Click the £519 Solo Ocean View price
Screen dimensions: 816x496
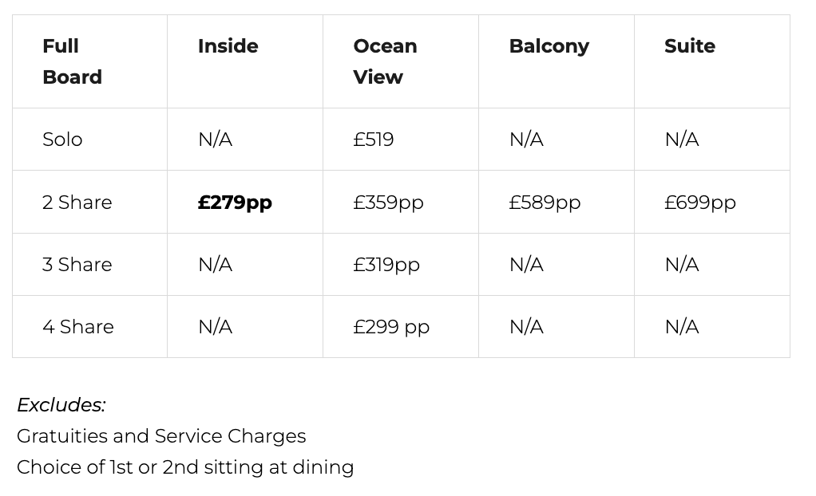373,140
